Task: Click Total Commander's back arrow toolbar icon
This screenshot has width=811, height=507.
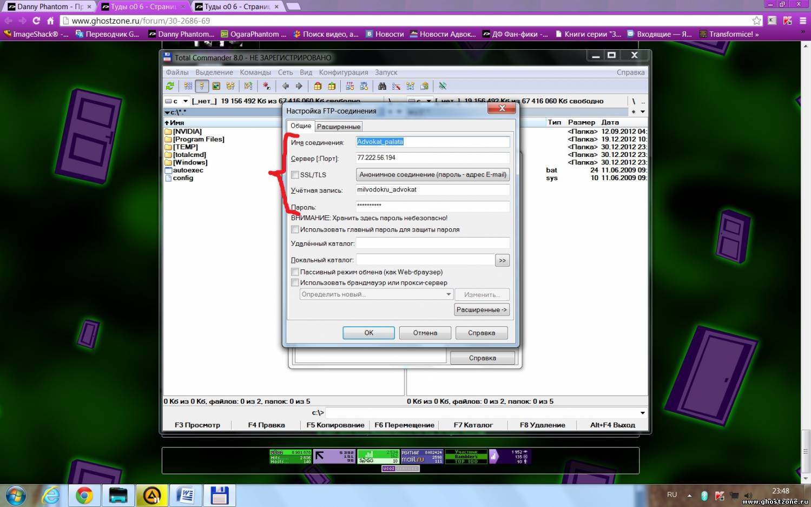Action: [285, 86]
